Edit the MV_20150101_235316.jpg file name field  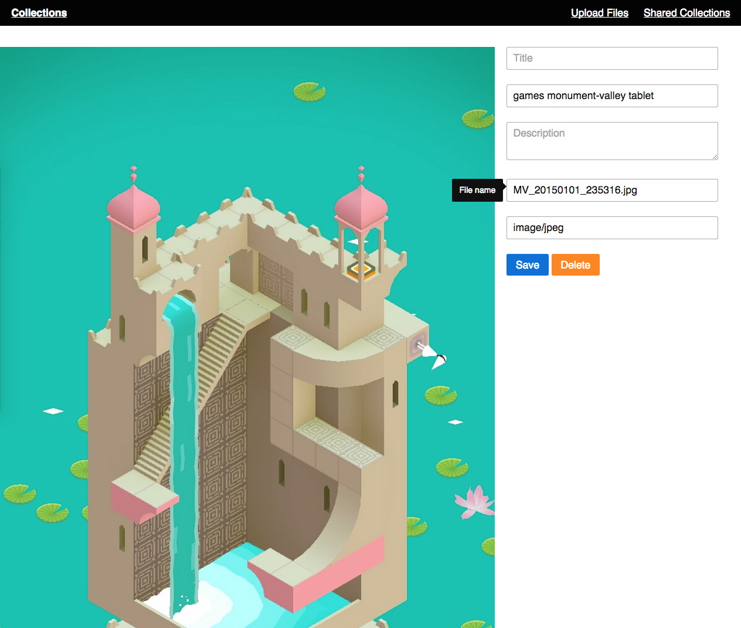point(612,190)
